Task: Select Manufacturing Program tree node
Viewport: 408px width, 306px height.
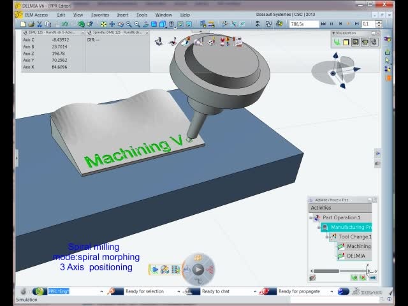Action: (x=347, y=227)
